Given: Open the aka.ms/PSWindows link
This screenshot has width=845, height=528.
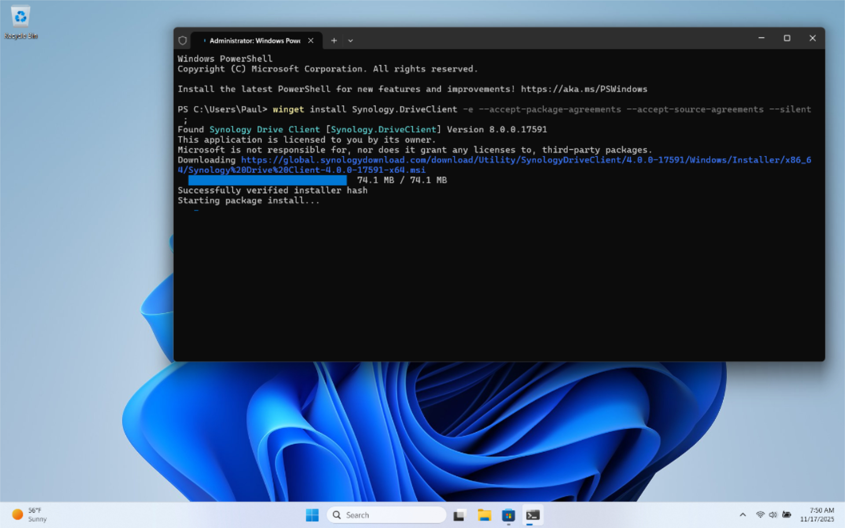Looking at the screenshot, I should tap(584, 89).
